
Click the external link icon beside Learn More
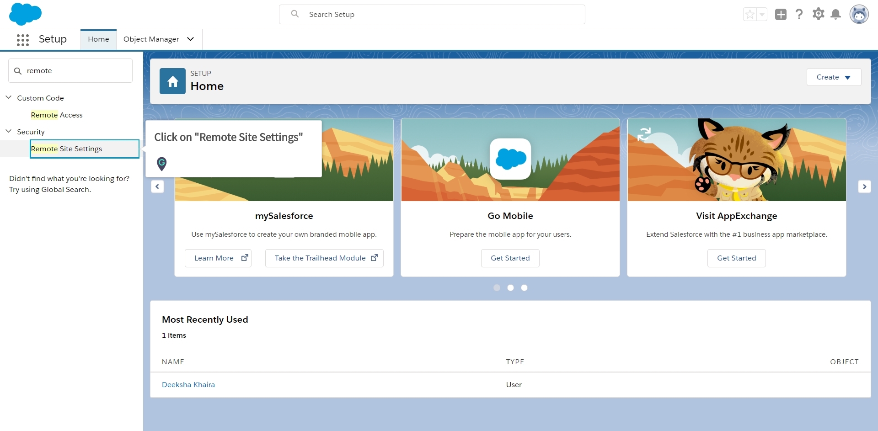(x=245, y=258)
